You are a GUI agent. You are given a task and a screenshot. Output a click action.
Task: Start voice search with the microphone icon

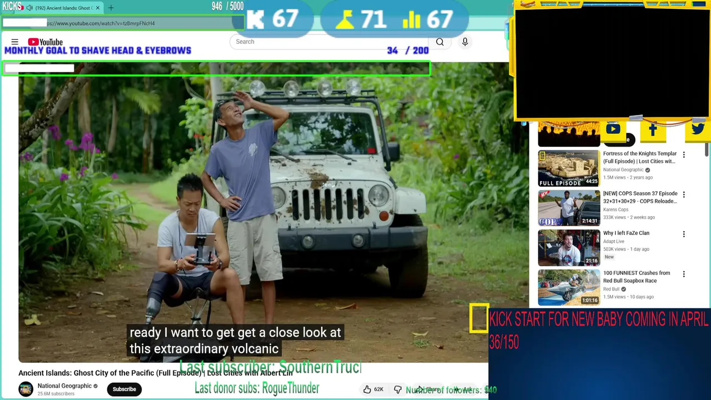[x=465, y=42]
